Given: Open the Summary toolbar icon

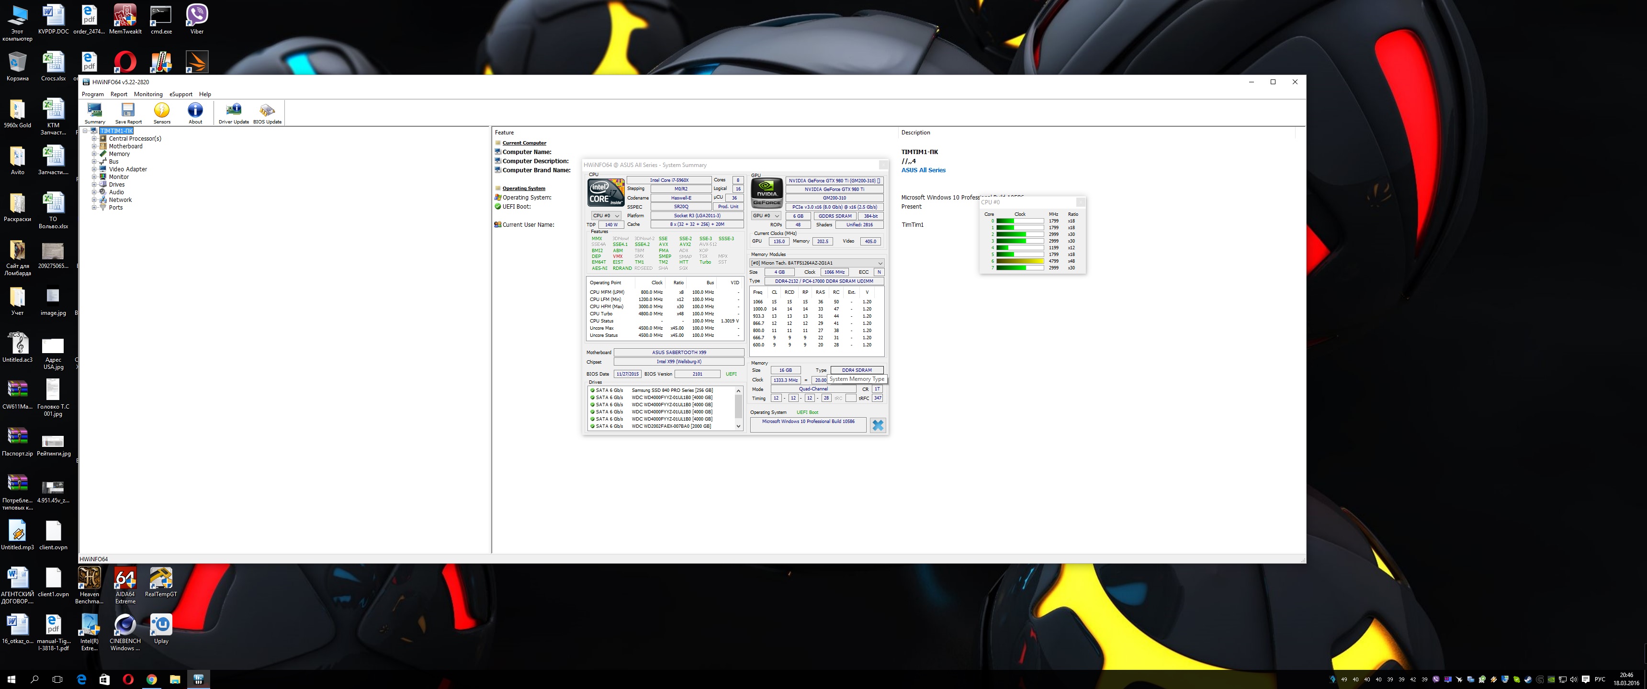Looking at the screenshot, I should click(95, 111).
